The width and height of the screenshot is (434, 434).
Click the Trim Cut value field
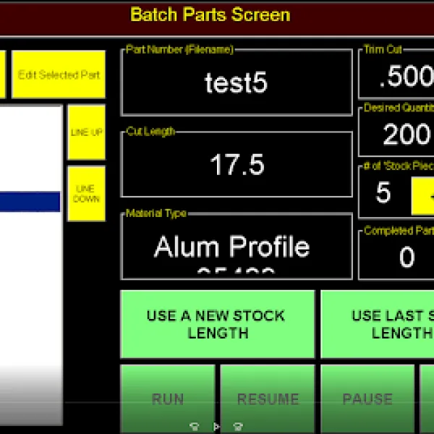[398, 77]
